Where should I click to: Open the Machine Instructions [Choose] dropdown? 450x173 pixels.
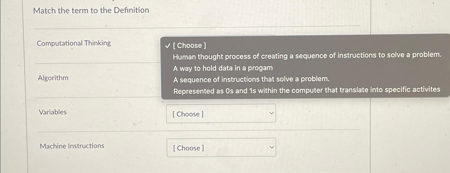[221, 148]
